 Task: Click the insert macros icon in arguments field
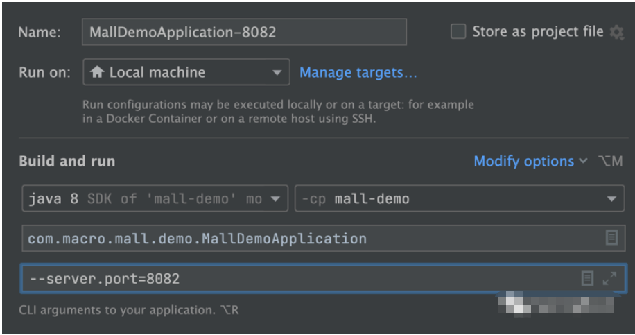tap(587, 278)
